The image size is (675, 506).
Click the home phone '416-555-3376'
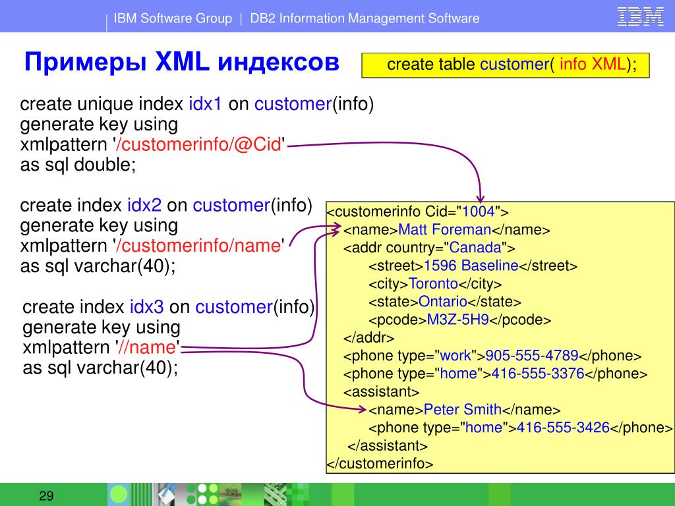click(x=538, y=374)
